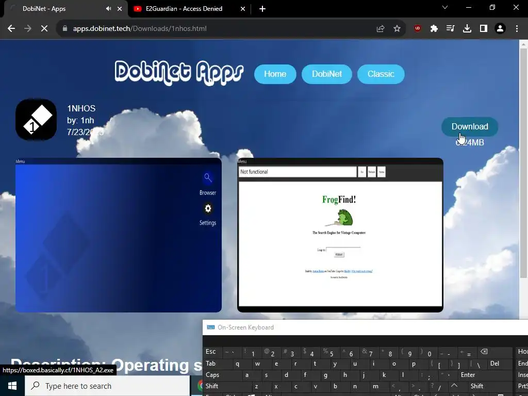This screenshot has height=396, width=528.
Task: Click the letter q key on keyboard
Action: (237, 364)
